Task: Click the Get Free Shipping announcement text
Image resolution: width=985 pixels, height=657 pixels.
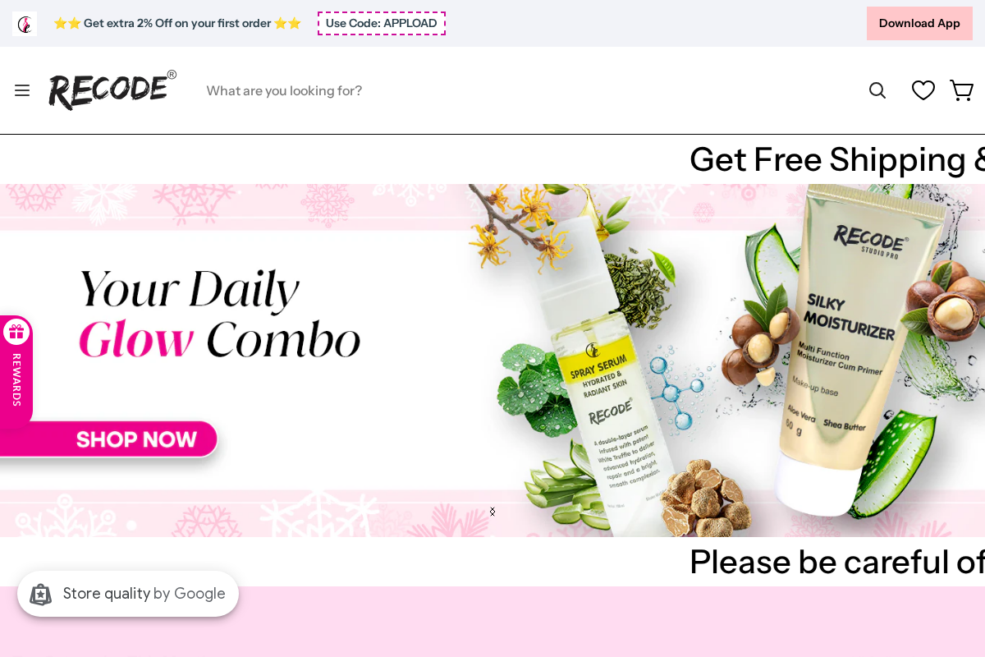Action: [x=837, y=159]
